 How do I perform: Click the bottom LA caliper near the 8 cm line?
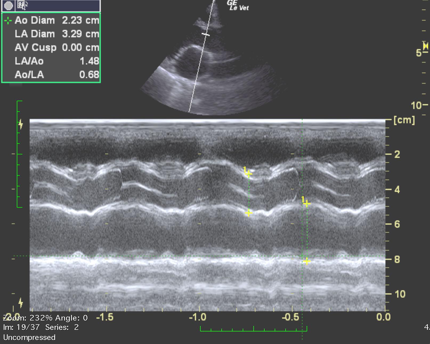(x=307, y=261)
